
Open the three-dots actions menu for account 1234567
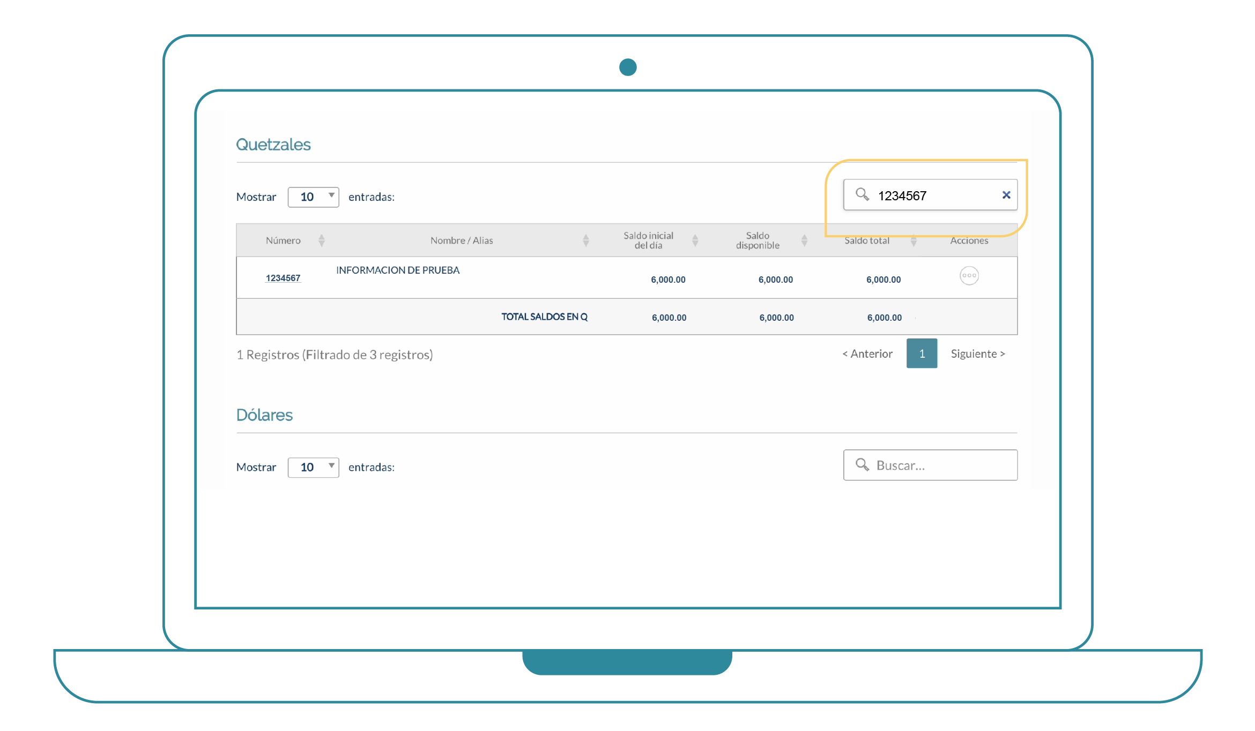[x=969, y=276]
